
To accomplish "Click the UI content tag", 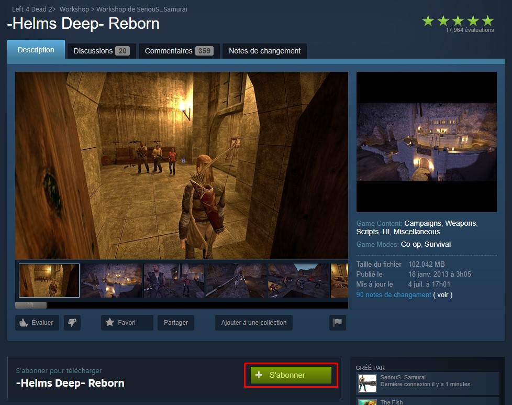I will coord(386,232).
